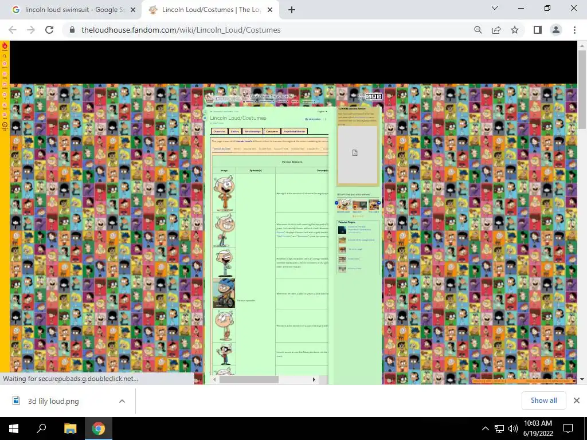Select the Costumes page tab
587x440 pixels.
pyautogui.click(x=272, y=131)
